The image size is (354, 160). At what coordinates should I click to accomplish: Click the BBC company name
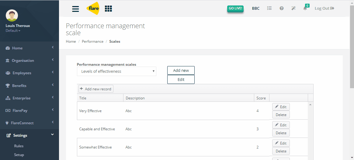pyautogui.click(x=255, y=8)
